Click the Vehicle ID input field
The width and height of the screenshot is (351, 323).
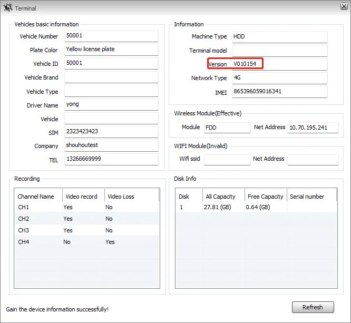tap(111, 63)
